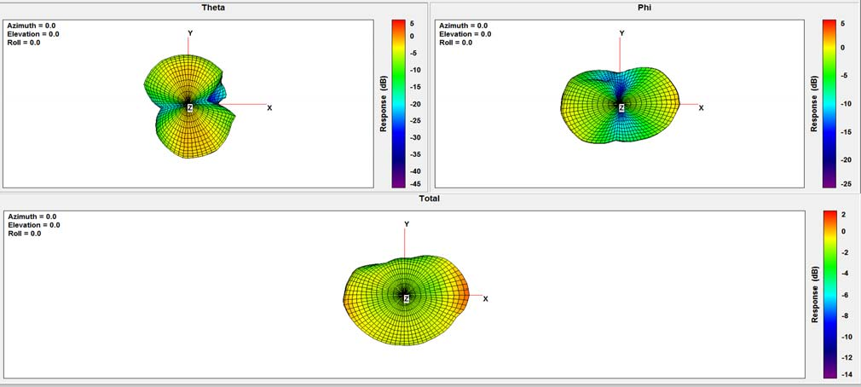861x387 pixels.
Task: Click the Theta panel title
Action: point(214,8)
